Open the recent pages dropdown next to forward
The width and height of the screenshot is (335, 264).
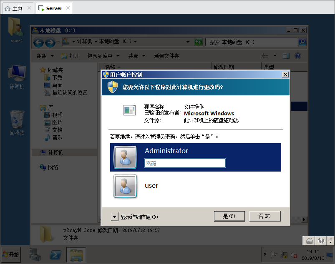58,42
